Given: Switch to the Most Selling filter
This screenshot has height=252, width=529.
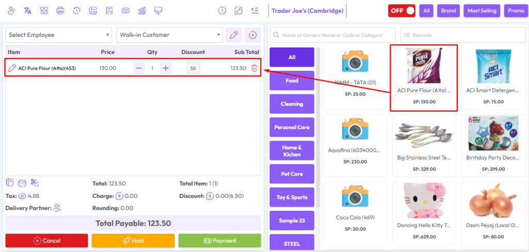Looking at the screenshot, I should pyautogui.click(x=481, y=10).
